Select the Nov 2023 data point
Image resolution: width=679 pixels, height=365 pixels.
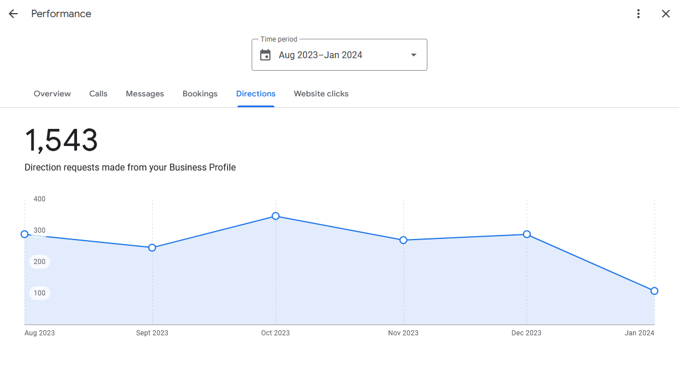pyautogui.click(x=403, y=240)
